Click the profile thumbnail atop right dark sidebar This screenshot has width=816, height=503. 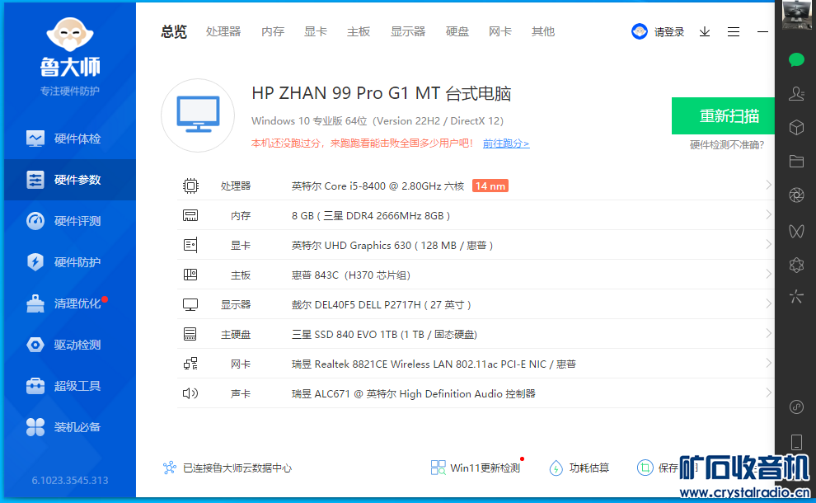(796, 16)
